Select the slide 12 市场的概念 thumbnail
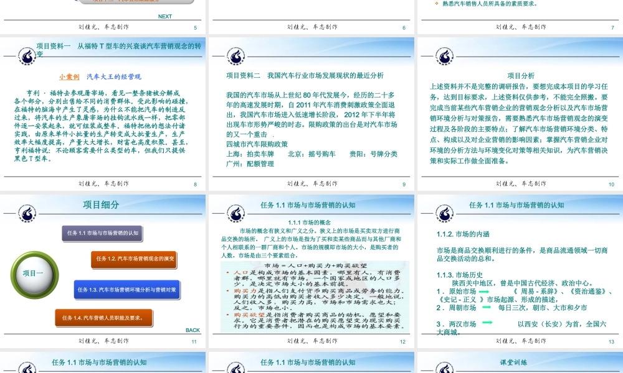The height and width of the screenshot is (373, 623). (x=311, y=271)
